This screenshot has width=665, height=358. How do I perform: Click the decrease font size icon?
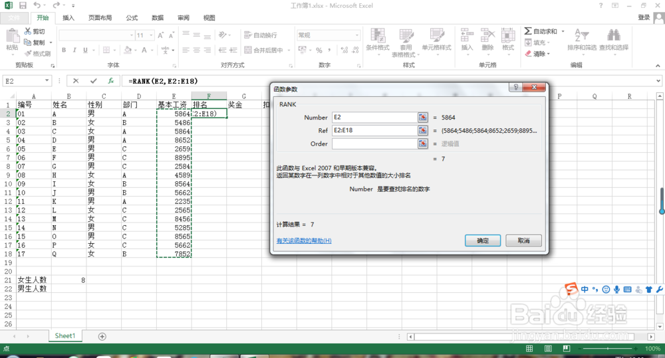(172, 35)
